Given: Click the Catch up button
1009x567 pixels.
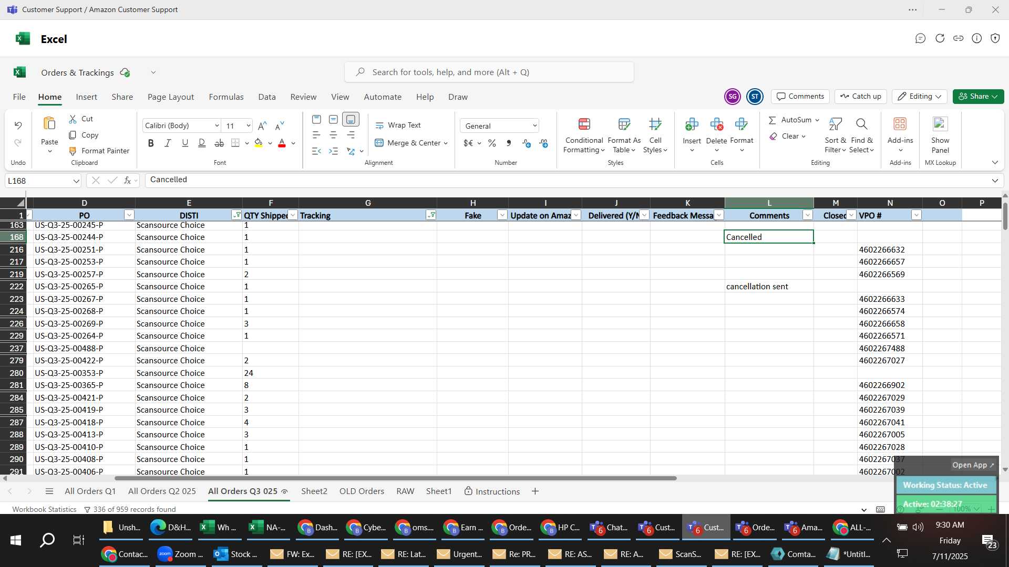Looking at the screenshot, I should (x=861, y=97).
